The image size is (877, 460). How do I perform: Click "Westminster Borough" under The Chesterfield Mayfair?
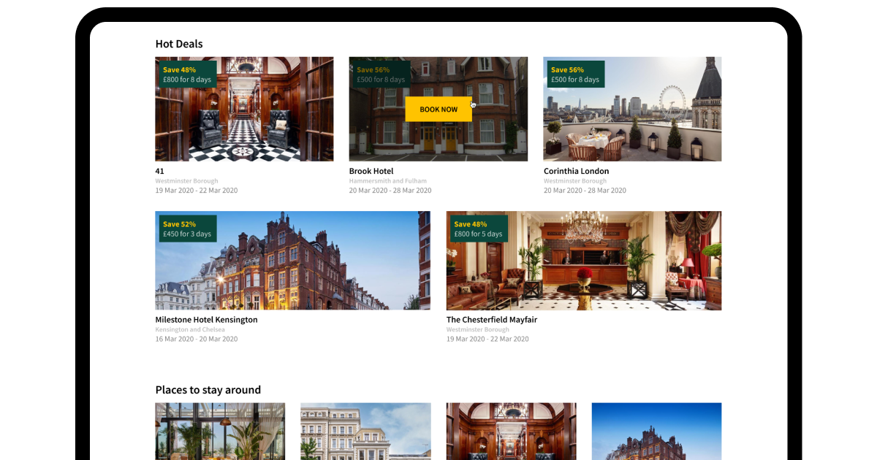(x=478, y=330)
